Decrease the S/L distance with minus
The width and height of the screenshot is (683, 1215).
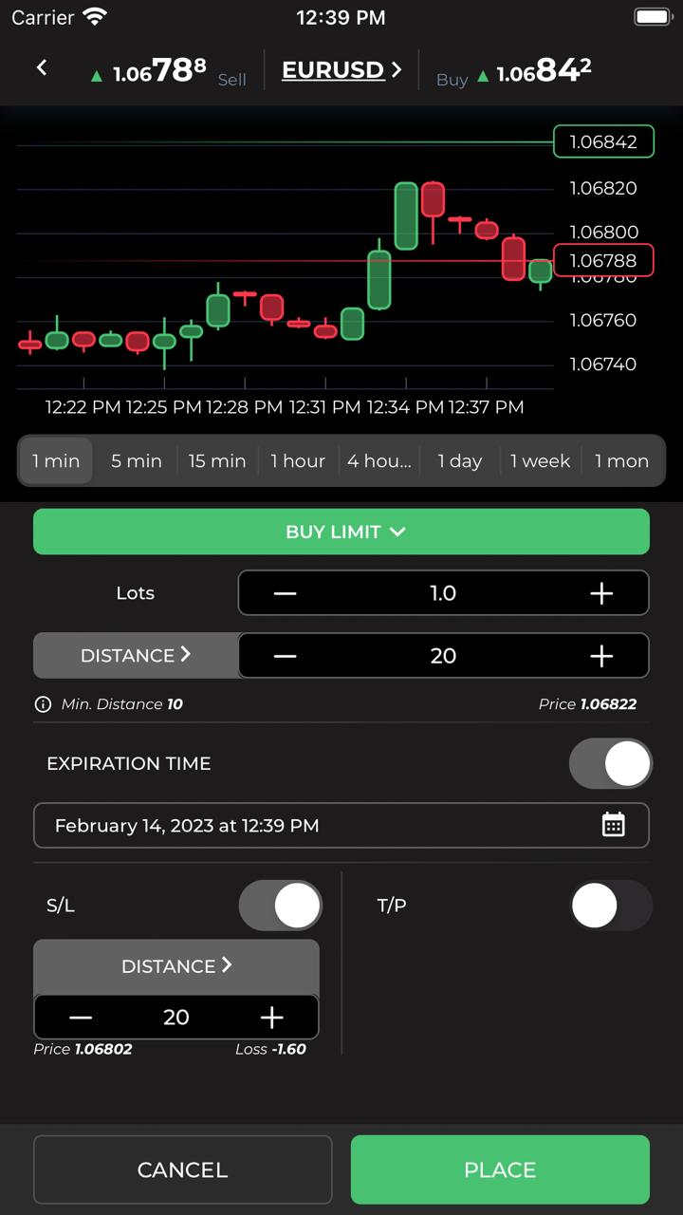coord(81,1018)
